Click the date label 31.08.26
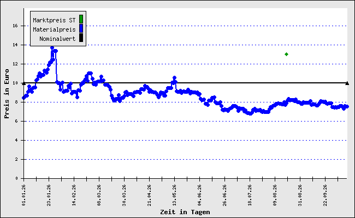 pyautogui.click(x=300, y=195)
